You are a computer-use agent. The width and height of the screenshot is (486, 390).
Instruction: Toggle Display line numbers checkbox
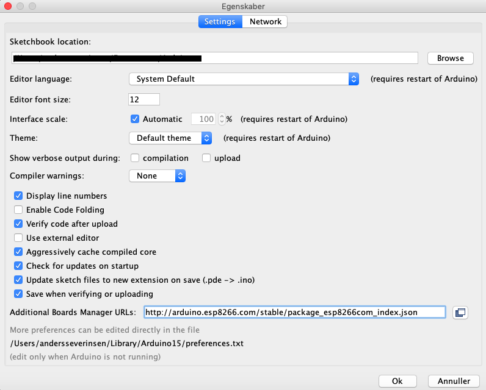18,196
